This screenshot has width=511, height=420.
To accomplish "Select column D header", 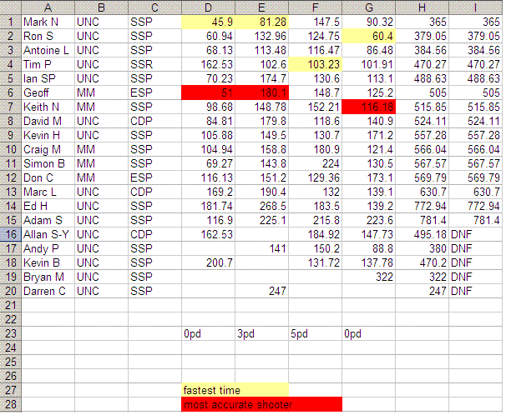I will [208, 7].
